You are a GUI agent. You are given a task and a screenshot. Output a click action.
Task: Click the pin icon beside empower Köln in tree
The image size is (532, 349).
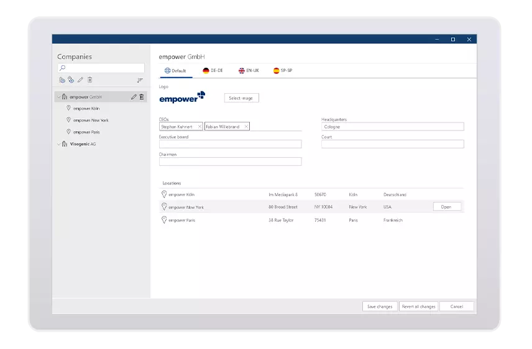[68, 108]
